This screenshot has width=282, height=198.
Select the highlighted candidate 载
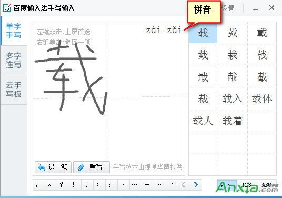click(x=203, y=33)
